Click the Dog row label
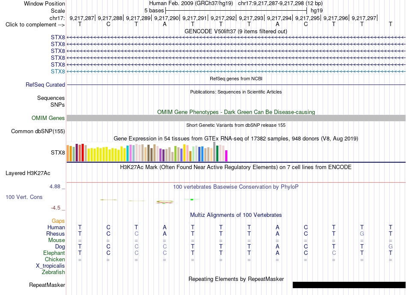Viewport: 406px width, 295px height. point(60,247)
